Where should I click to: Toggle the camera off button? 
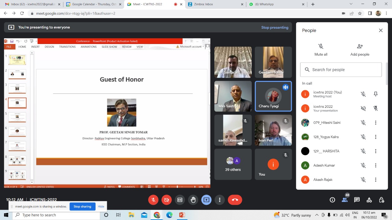tap(167, 200)
